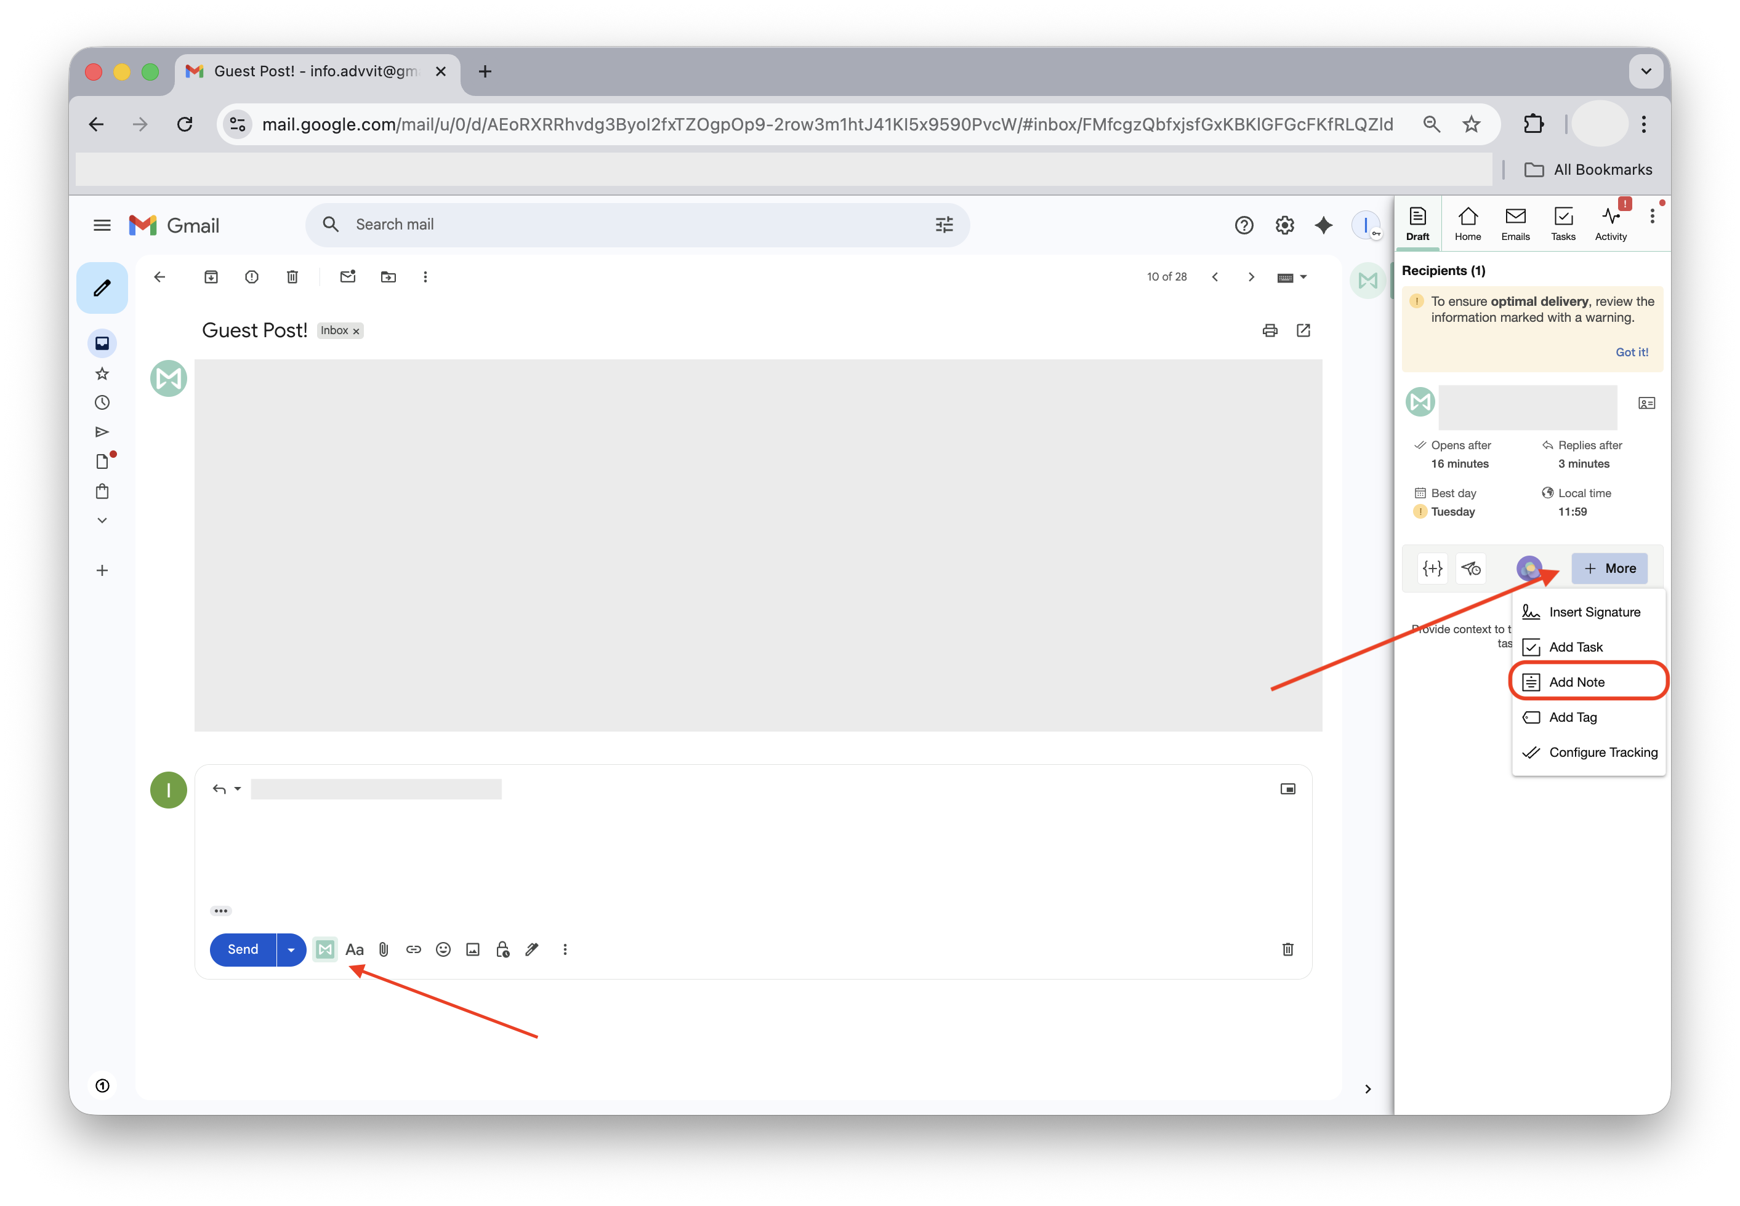Open Sent mail from the sidebar
This screenshot has height=1206, width=1740.
102,432
